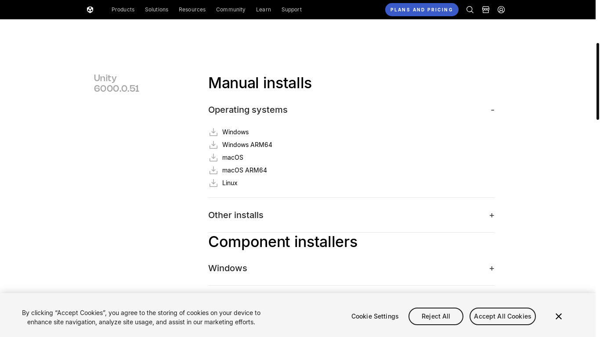Open the search icon in the header
600x337 pixels.
coord(470,10)
